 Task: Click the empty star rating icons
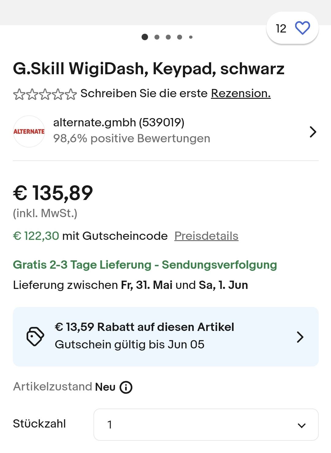click(x=45, y=94)
